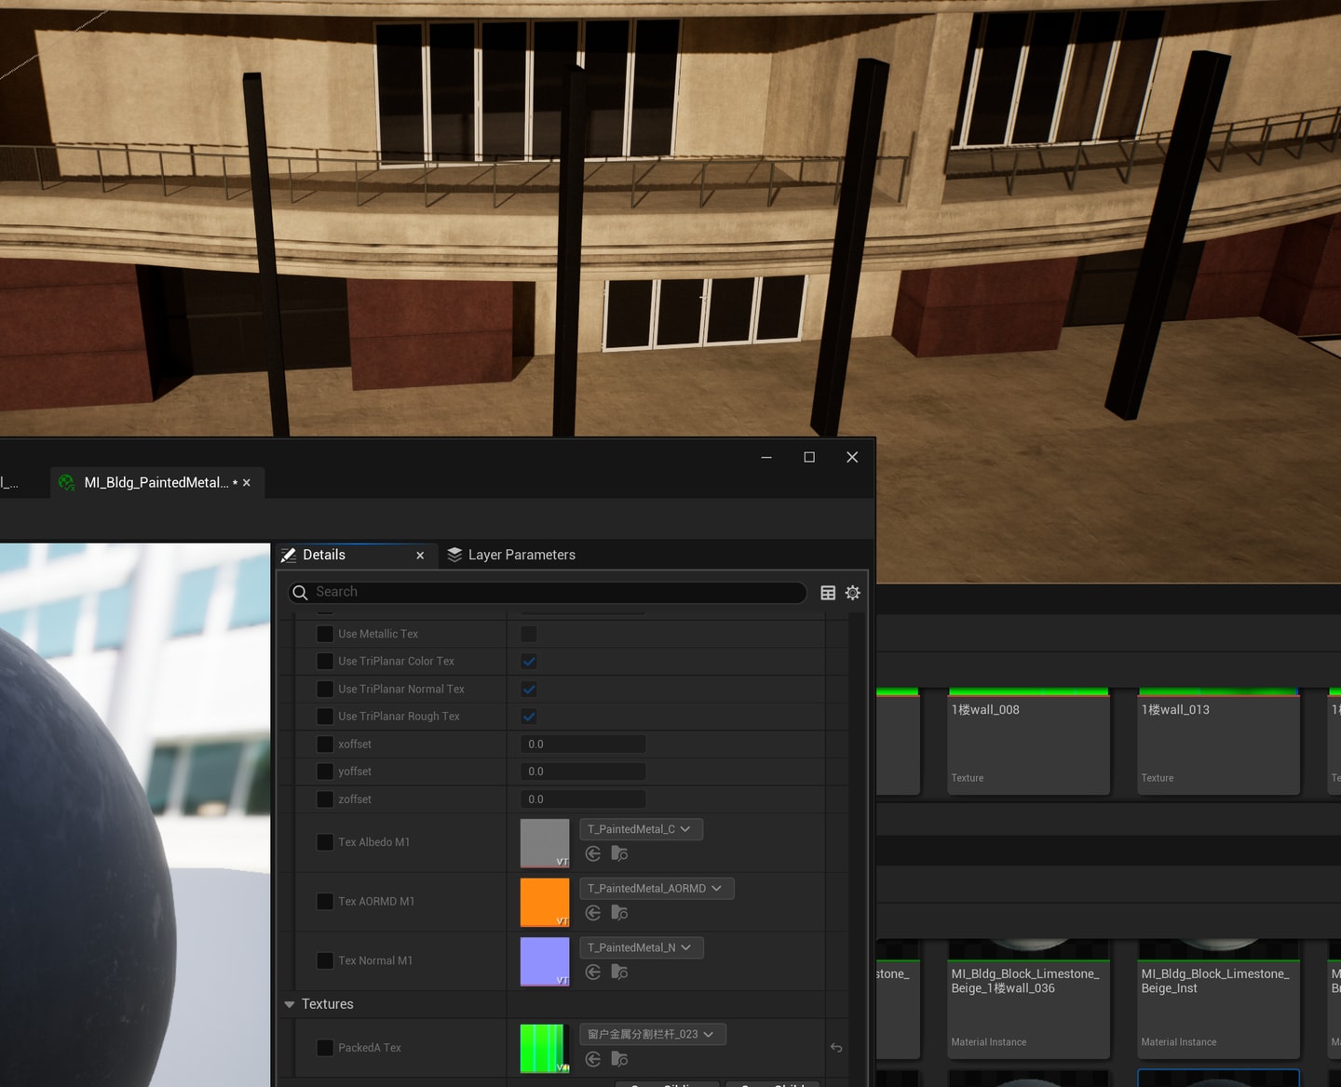Enable override for Tex Albedo M1
This screenshot has width=1341, height=1087.
pyautogui.click(x=325, y=842)
